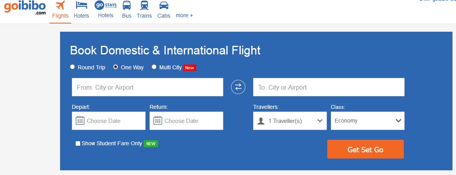Open the Cabs car icon
The image size is (456, 175).
[164, 5]
